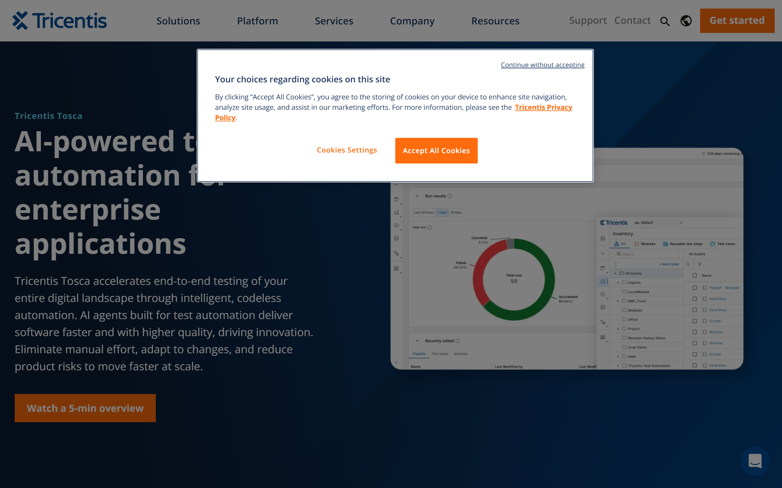Expand the MBT_Trunk folder arrow

pyautogui.click(x=618, y=301)
